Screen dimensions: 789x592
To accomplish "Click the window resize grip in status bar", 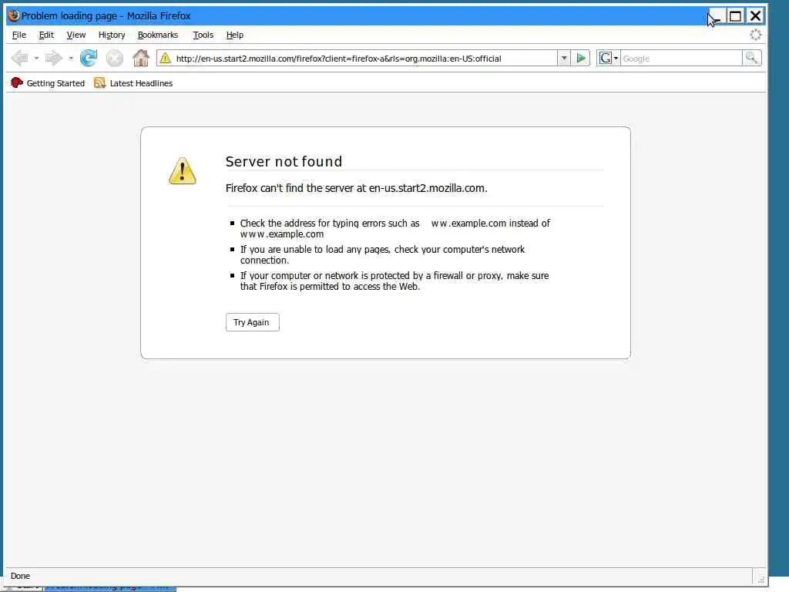I will (761, 578).
